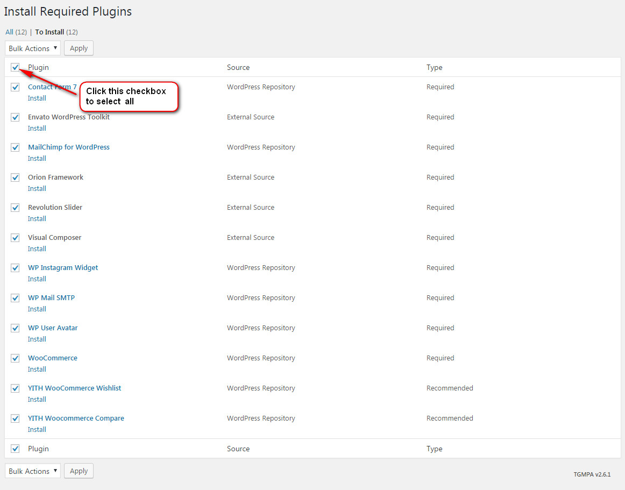
Task: Install the Contact Form 7 plugin
Action: coord(37,98)
